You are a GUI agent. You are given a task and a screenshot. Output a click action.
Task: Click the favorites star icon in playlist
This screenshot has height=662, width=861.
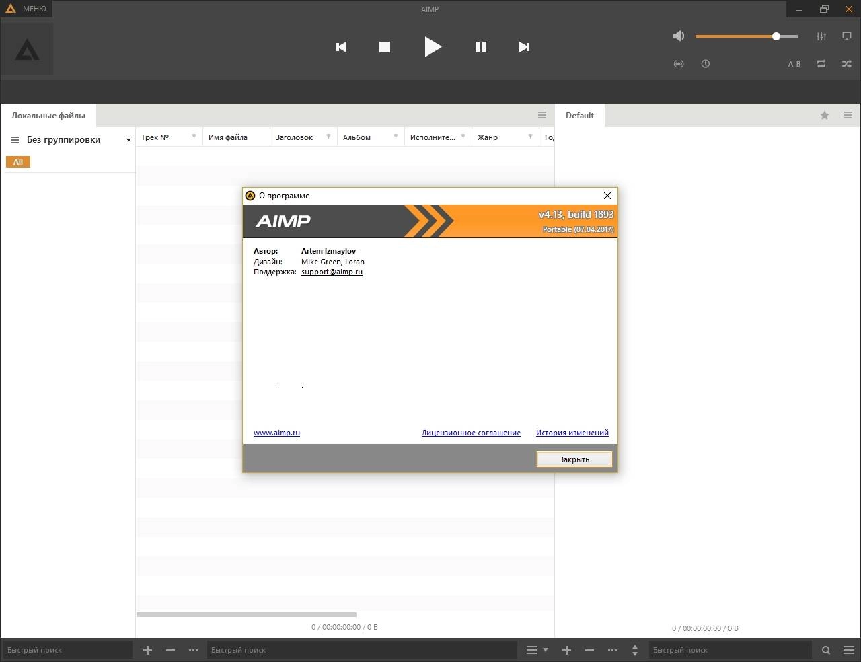pos(825,115)
